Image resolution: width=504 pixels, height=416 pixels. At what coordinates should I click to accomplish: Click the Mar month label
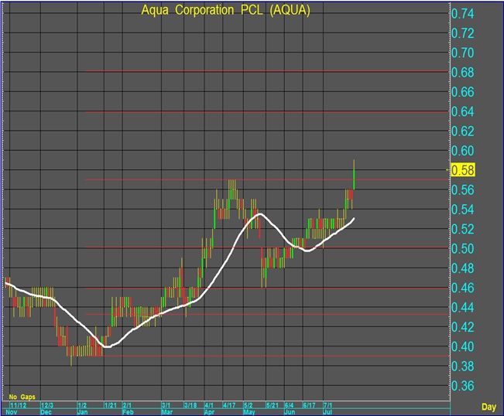click(x=167, y=412)
